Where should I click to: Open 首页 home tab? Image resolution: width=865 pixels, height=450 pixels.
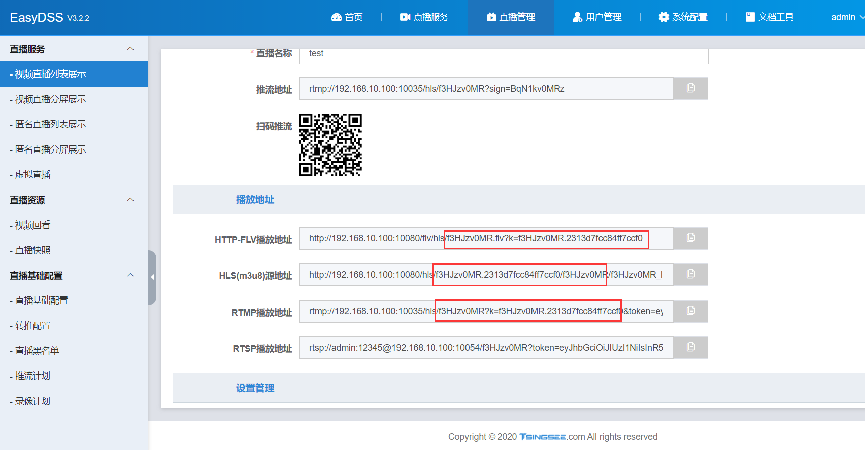point(347,17)
